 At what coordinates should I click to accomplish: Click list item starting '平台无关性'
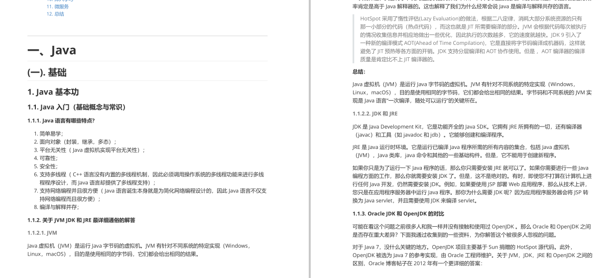pos(93,150)
